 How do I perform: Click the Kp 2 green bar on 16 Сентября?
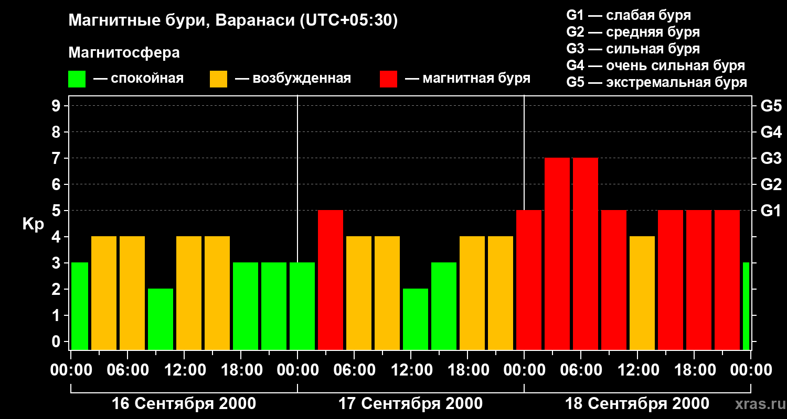(x=161, y=319)
